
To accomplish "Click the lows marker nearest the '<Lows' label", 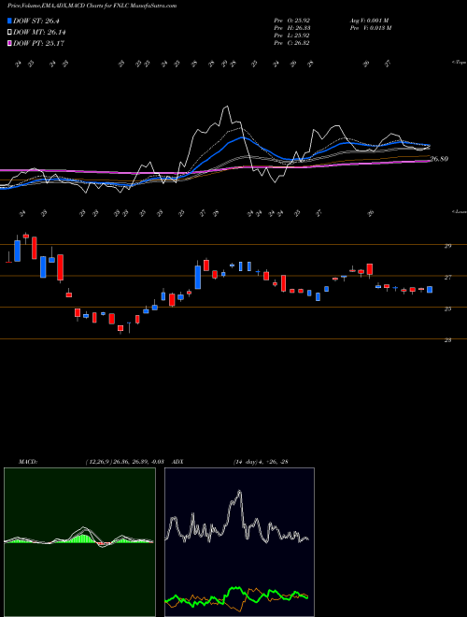I will [x=370, y=213].
